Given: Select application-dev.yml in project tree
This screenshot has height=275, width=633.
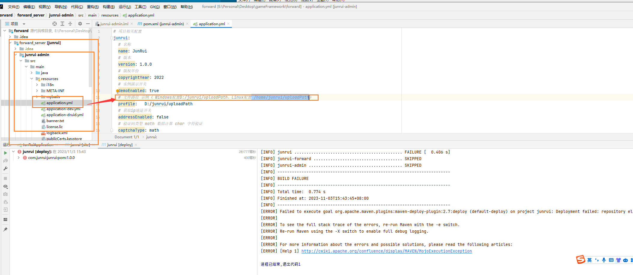Looking at the screenshot, I should pos(63,109).
